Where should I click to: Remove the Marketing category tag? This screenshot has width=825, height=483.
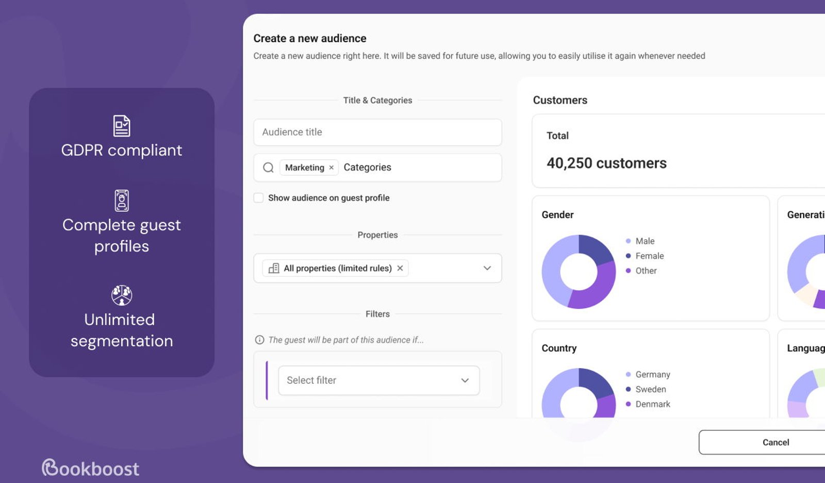tap(332, 168)
